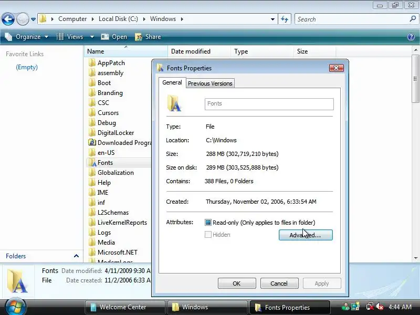The width and height of the screenshot is (420, 315).
Task: Cancel the Fonts Properties dialog
Action: click(279, 283)
